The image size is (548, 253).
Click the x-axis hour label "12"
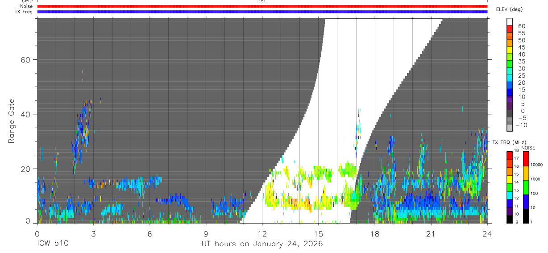262,233
